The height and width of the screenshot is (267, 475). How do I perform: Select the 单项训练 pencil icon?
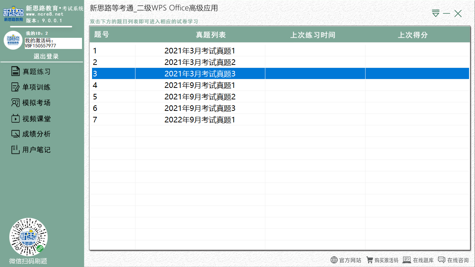pos(16,87)
